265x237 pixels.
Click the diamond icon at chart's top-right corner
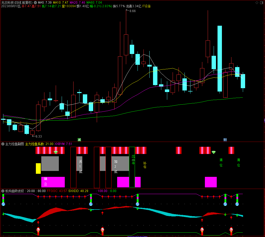pyautogui.click(x=257, y=3)
